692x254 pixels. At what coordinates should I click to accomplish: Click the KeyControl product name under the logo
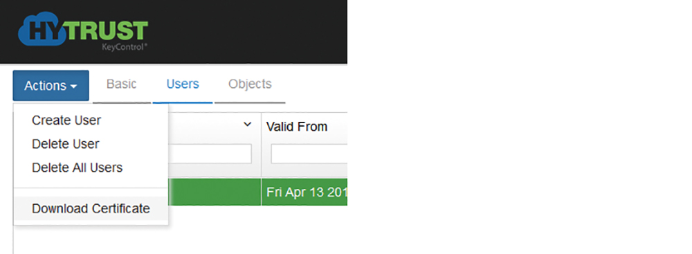coord(124,47)
